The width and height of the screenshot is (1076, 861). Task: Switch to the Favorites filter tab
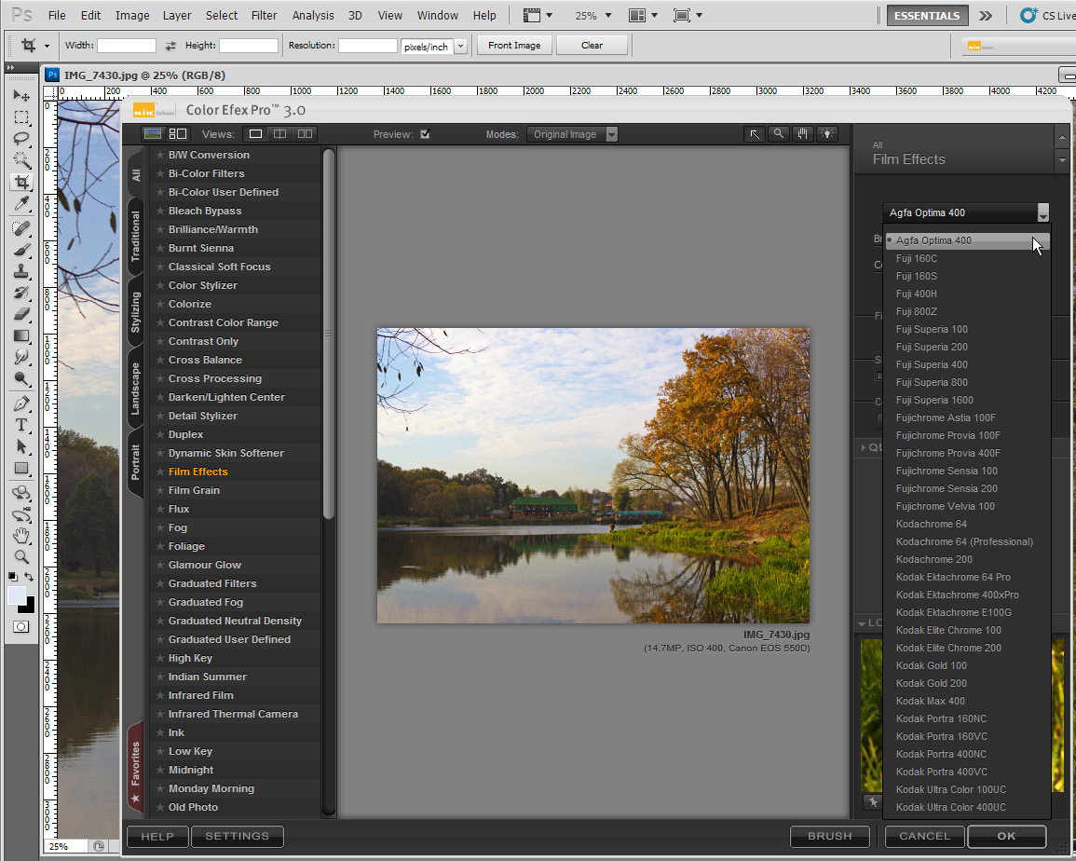[135, 769]
